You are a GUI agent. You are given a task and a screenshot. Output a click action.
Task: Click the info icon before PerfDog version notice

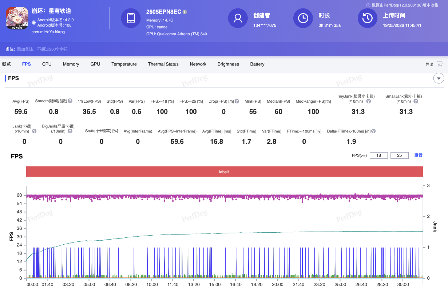[368, 5]
